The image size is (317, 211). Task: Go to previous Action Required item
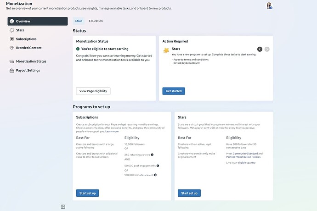coord(260,49)
